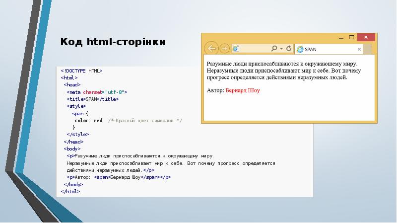The image size is (397, 223).
Task: Click the browser back arrow button
Action: click(211, 48)
